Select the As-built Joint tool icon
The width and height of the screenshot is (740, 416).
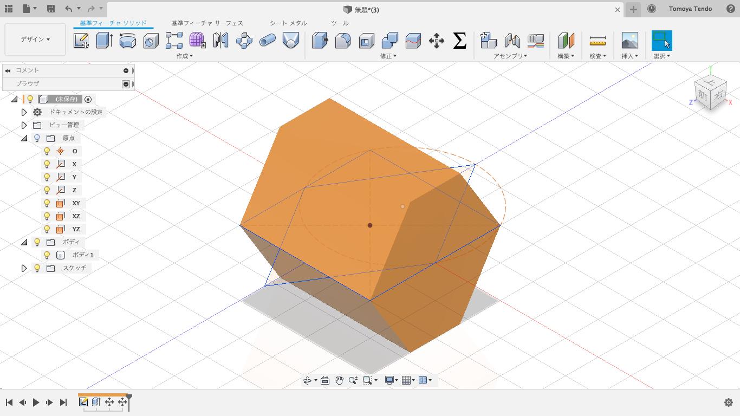click(x=535, y=41)
